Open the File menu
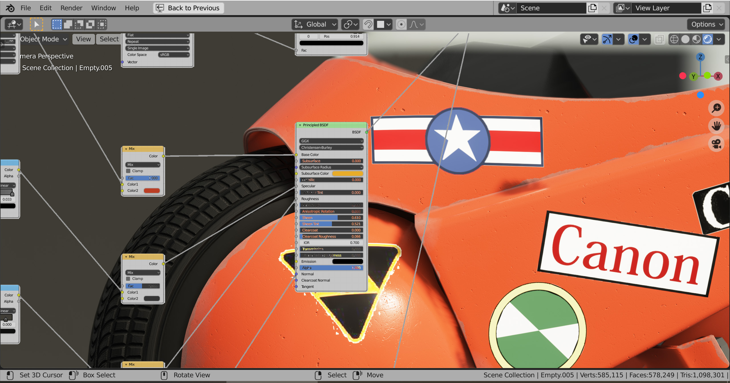Image resolution: width=730 pixels, height=383 pixels. pos(26,8)
